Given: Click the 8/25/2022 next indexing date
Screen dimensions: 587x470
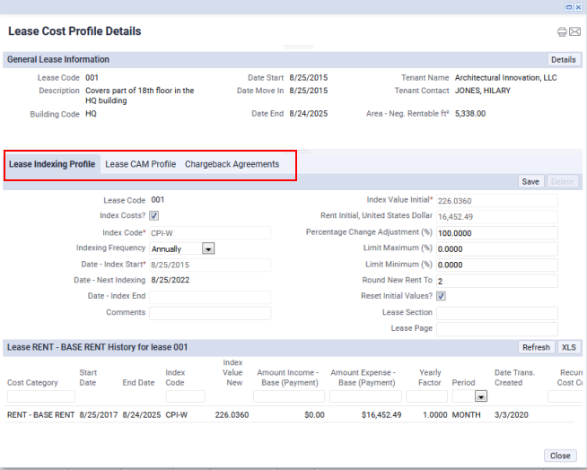Looking at the screenshot, I should coord(171,280).
